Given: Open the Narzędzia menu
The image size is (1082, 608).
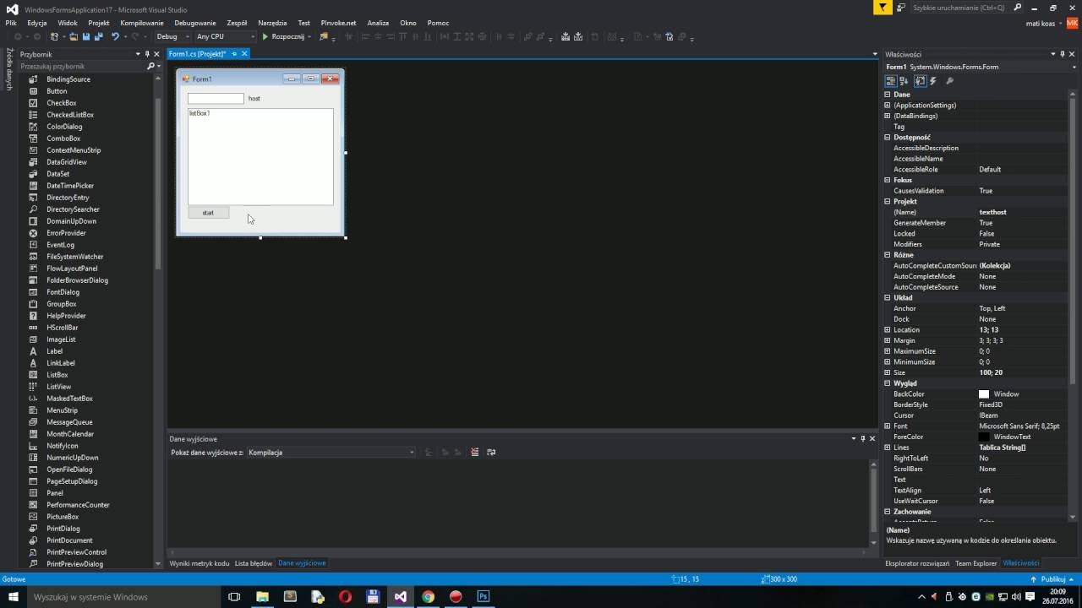Looking at the screenshot, I should (x=272, y=23).
